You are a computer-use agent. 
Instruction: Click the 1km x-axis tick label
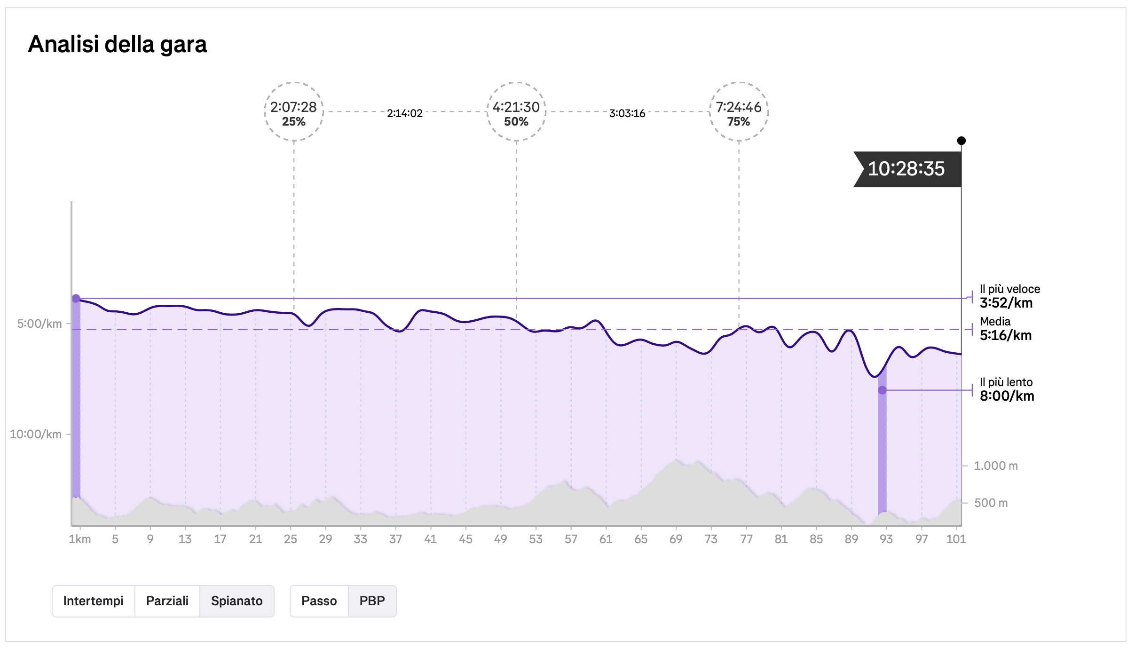80,539
